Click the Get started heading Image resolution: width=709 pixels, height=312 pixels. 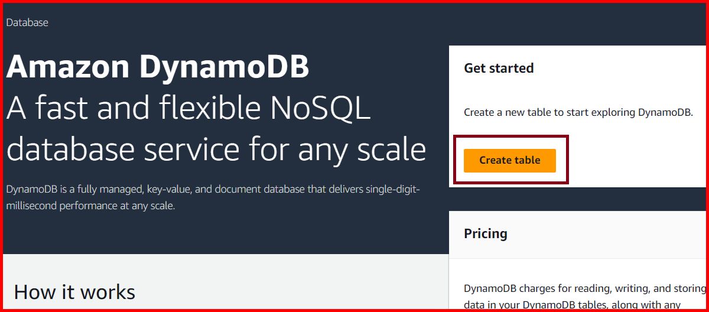tap(499, 69)
